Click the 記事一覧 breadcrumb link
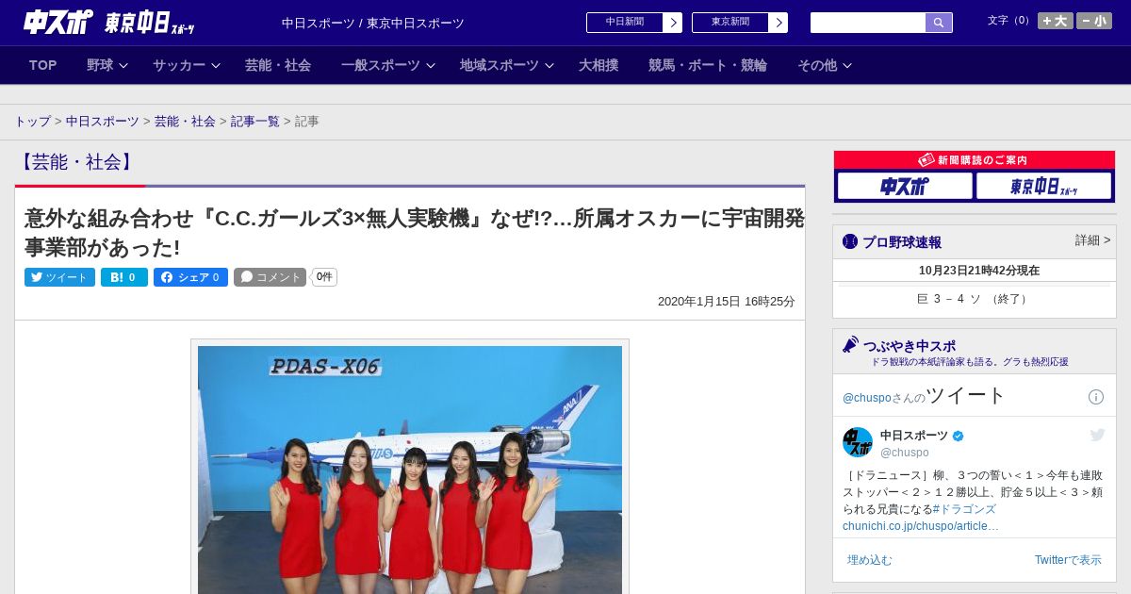 pyautogui.click(x=255, y=122)
